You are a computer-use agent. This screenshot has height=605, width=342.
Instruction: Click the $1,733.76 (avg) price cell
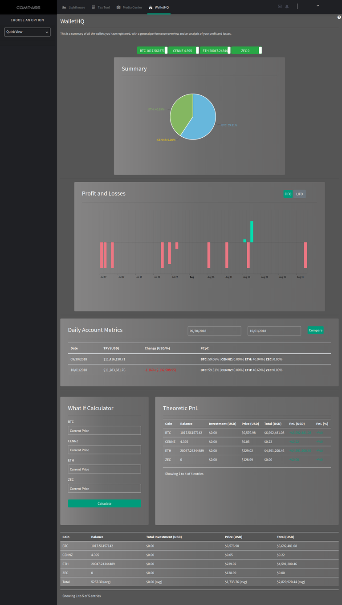[236, 582]
